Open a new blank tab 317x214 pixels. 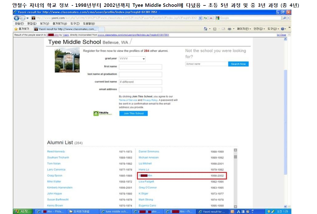(101, 29)
